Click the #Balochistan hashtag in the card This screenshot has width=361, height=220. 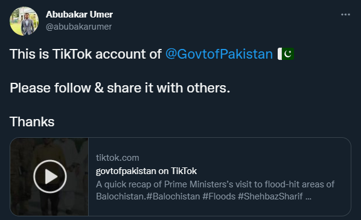click(173, 196)
